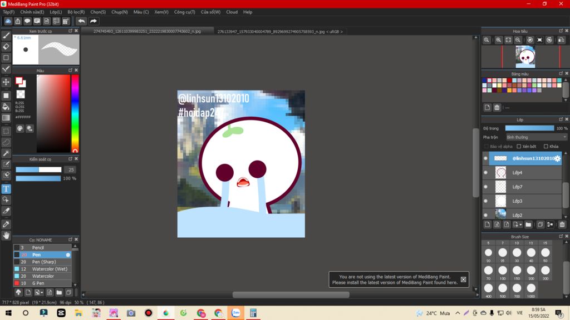This screenshot has width=570, height=320.
Task: Delete a color from the palette
Action: click(497, 107)
